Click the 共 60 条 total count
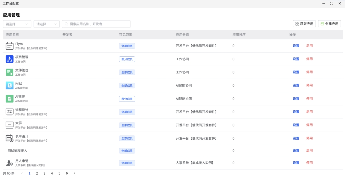The width and height of the screenshot is (345, 182). 9,173
